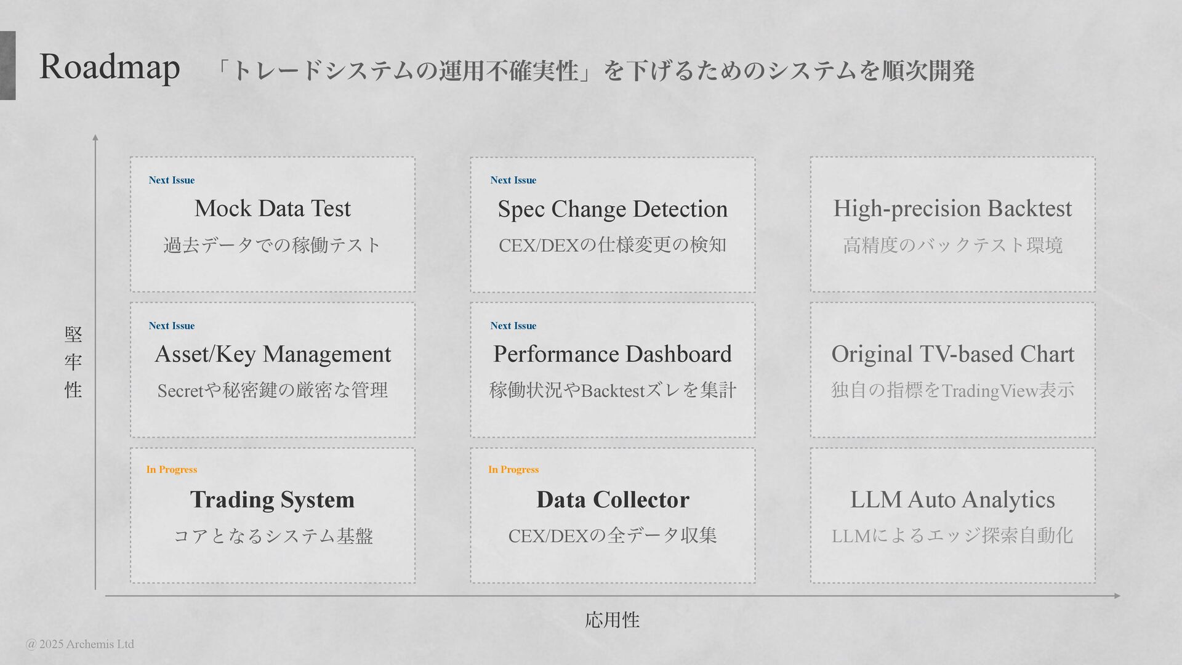Click Next Issue label above Spec Change Detection
The width and height of the screenshot is (1182, 665).
tap(513, 180)
